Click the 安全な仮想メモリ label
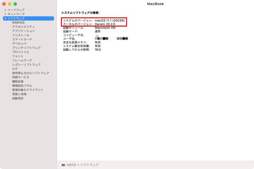The image size is (254, 169). 75,42
